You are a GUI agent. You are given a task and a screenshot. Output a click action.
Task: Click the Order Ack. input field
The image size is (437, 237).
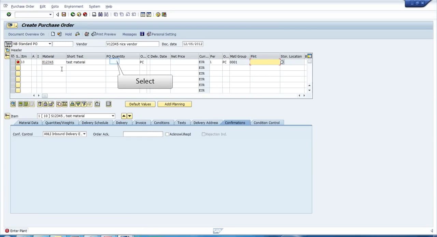pyautogui.click(x=143, y=134)
